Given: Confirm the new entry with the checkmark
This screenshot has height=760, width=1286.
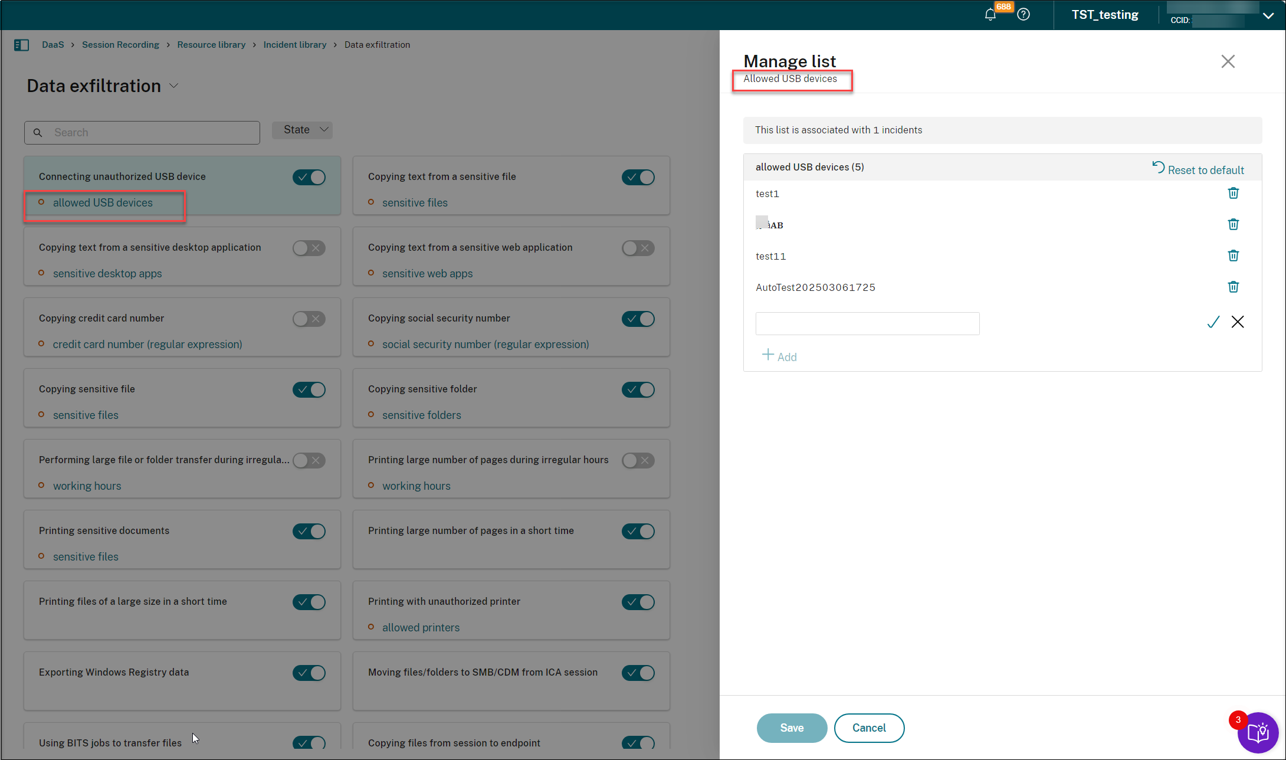Looking at the screenshot, I should (x=1213, y=322).
